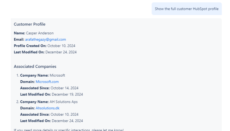This screenshot has height=131, width=230.
Task: Click the bold Name label
Action: coord(19,33)
